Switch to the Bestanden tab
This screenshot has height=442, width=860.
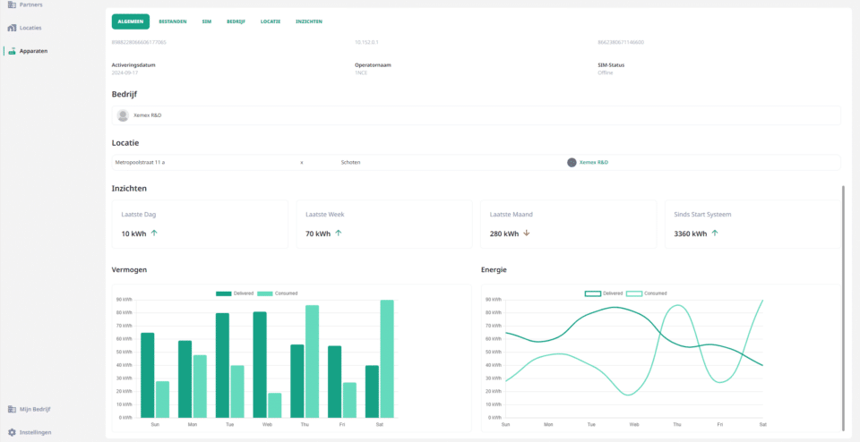pos(173,21)
